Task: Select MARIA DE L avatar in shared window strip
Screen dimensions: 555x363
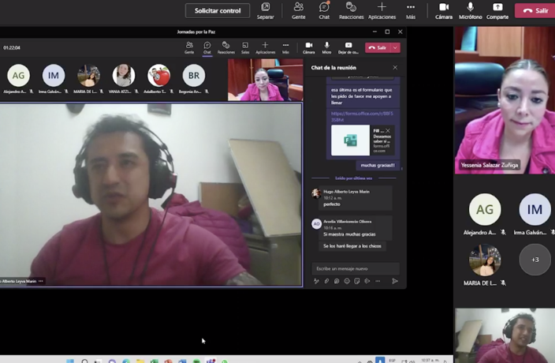Action: tap(88, 76)
